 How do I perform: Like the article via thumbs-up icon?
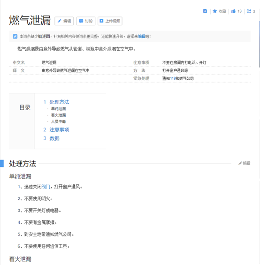[x=233, y=11]
